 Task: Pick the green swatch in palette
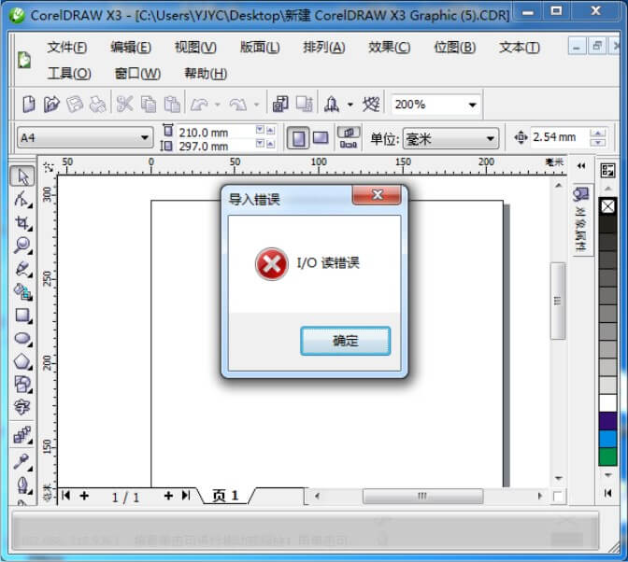click(607, 457)
